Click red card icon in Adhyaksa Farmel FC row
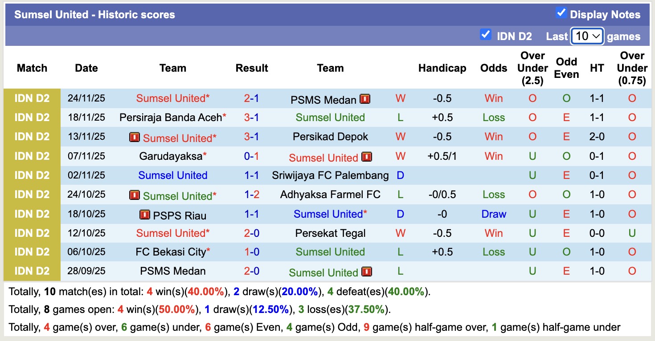The width and height of the screenshot is (655, 341). click(134, 195)
